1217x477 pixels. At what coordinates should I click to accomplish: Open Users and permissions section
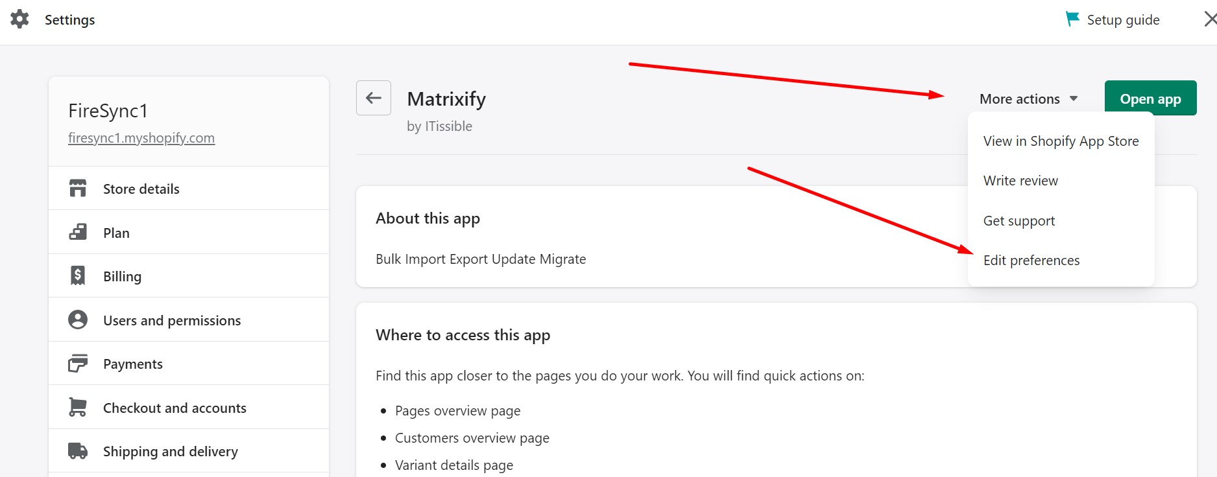(189, 320)
